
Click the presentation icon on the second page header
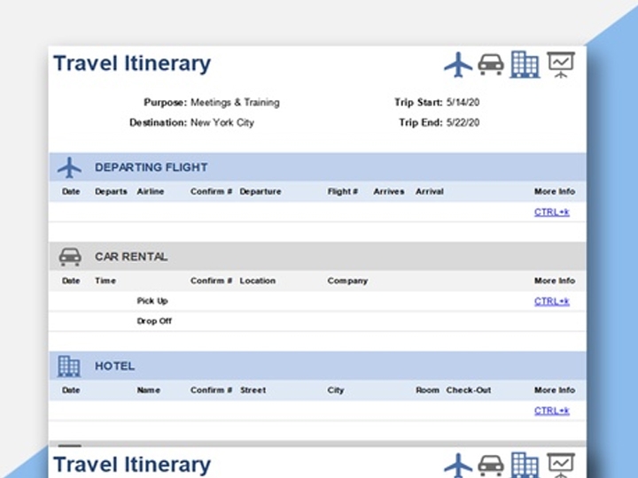[x=561, y=465]
